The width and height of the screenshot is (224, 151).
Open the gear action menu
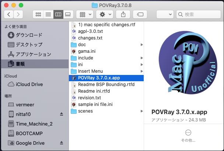click(104, 14)
